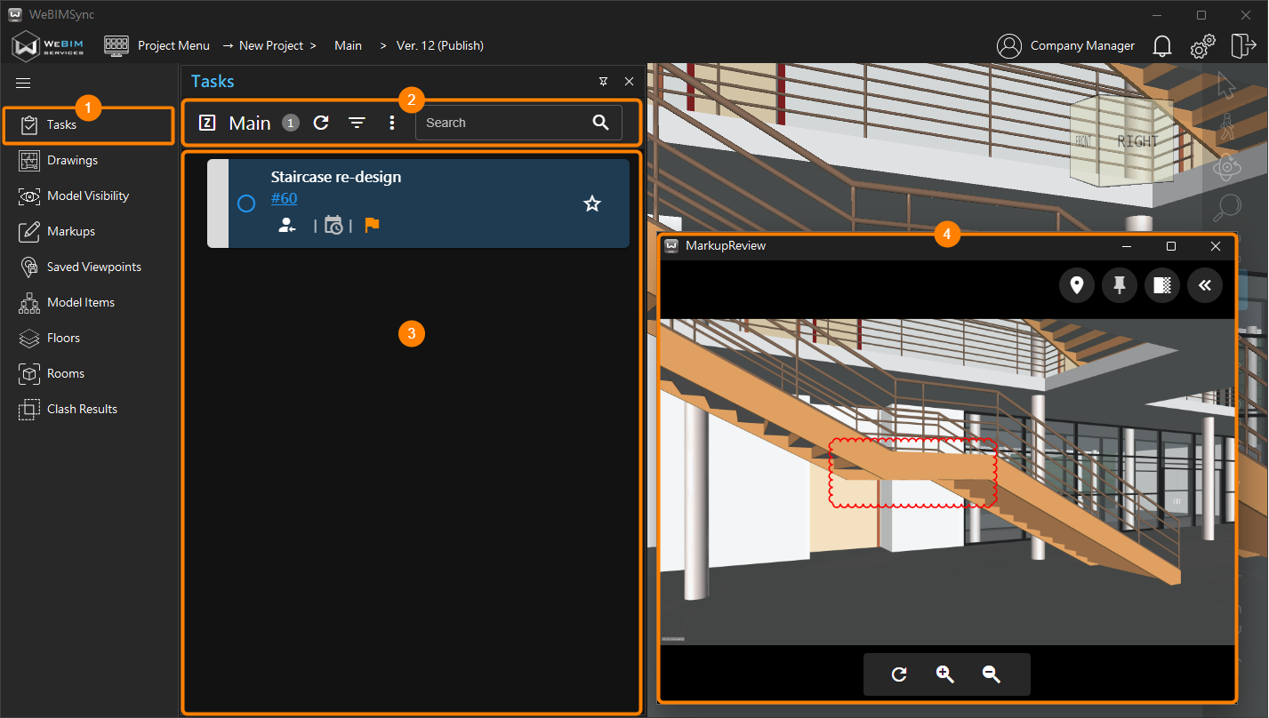Go to Main breadcrumb in top bar
Viewport: 1269px width, 718px height.
click(x=348, y=45)
